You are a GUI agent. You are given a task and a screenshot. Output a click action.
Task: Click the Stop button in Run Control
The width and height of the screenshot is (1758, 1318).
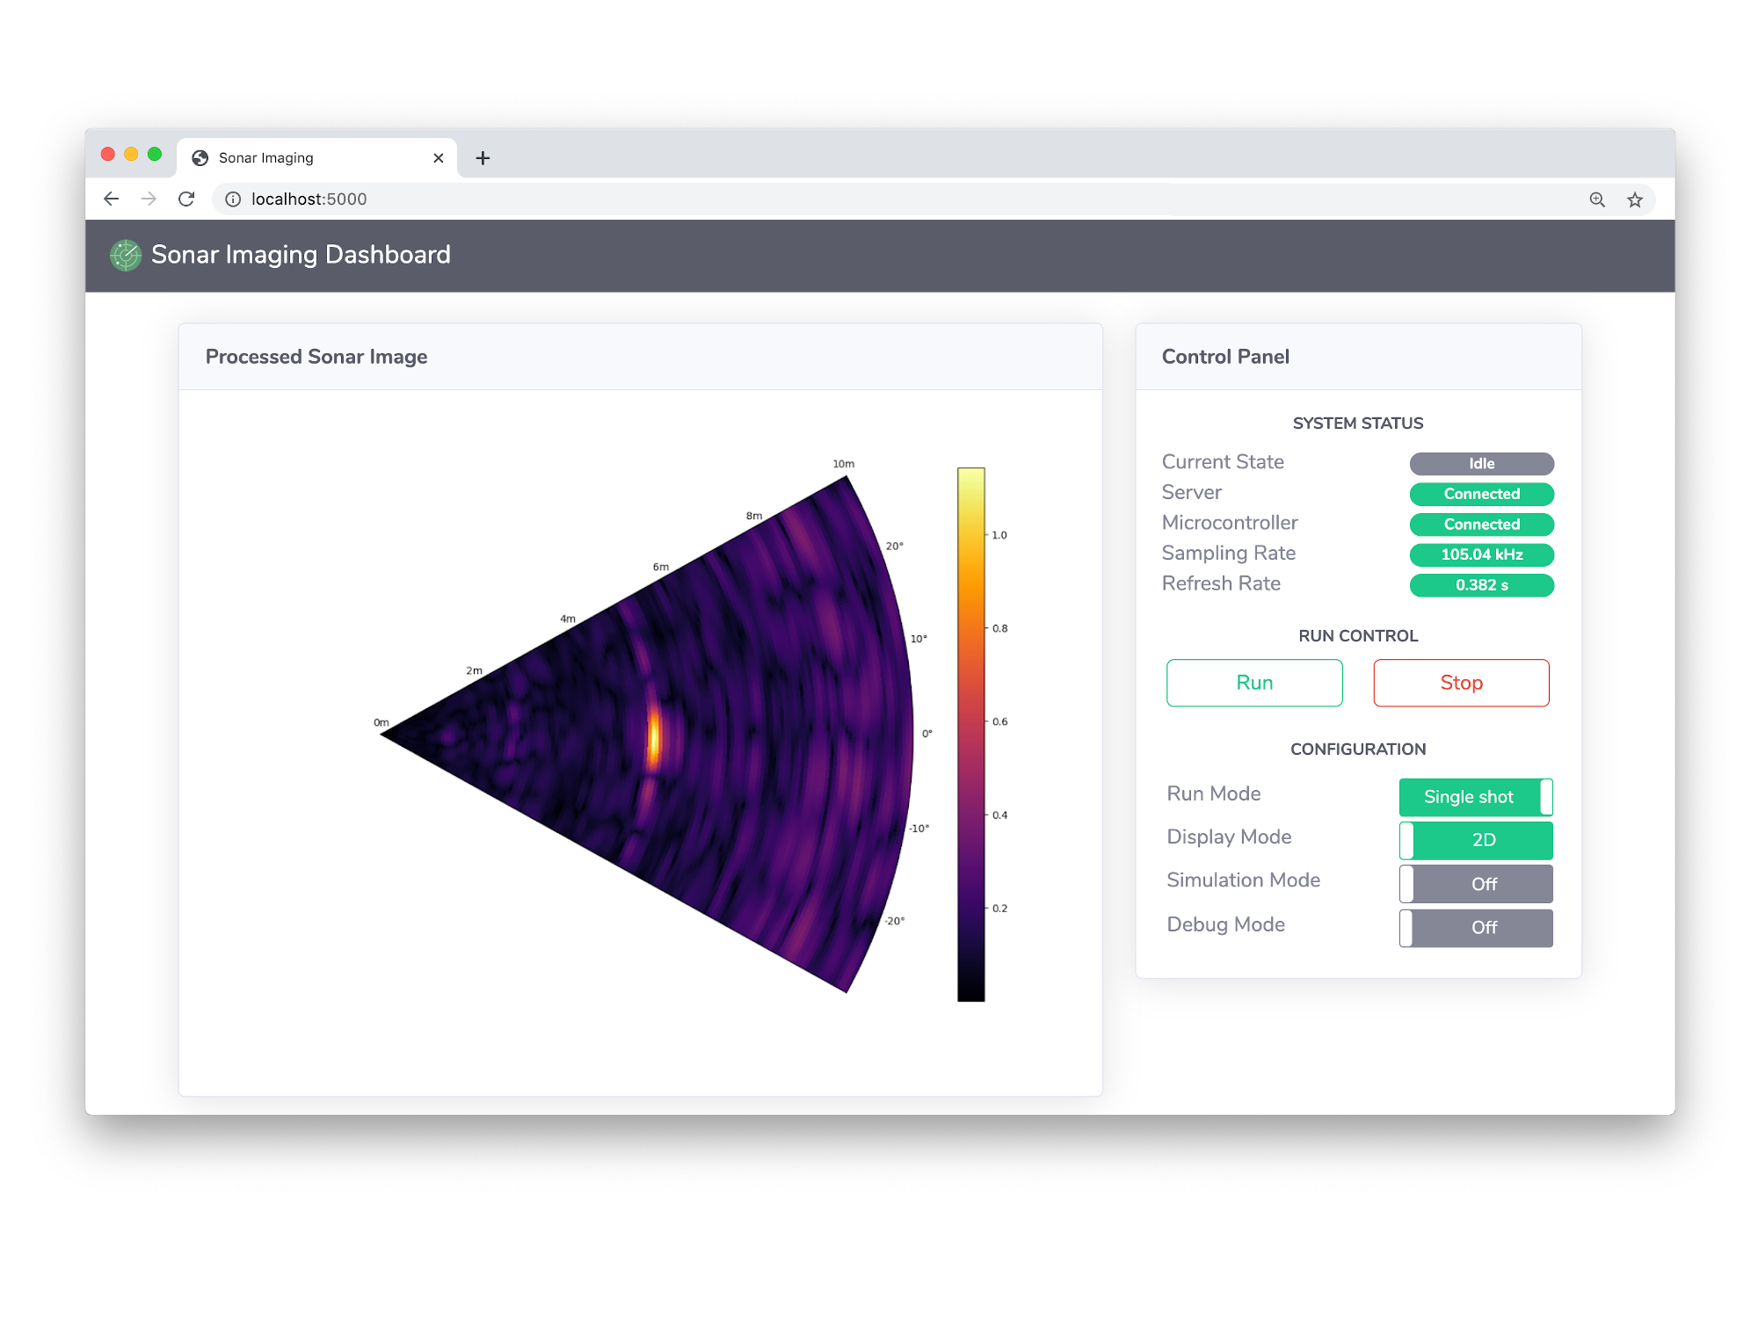[1459, 683]
